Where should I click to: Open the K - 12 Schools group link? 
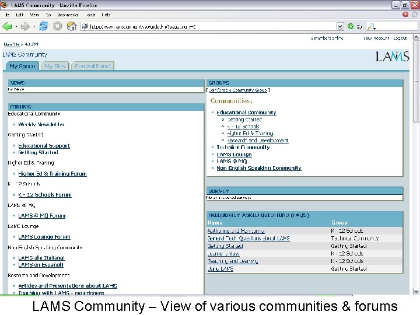243,127
